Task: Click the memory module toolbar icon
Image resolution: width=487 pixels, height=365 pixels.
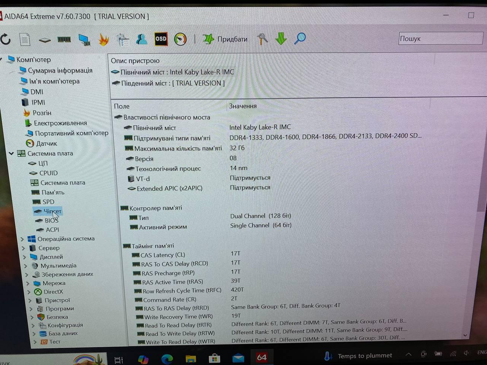Action: [x=64, y=39]
